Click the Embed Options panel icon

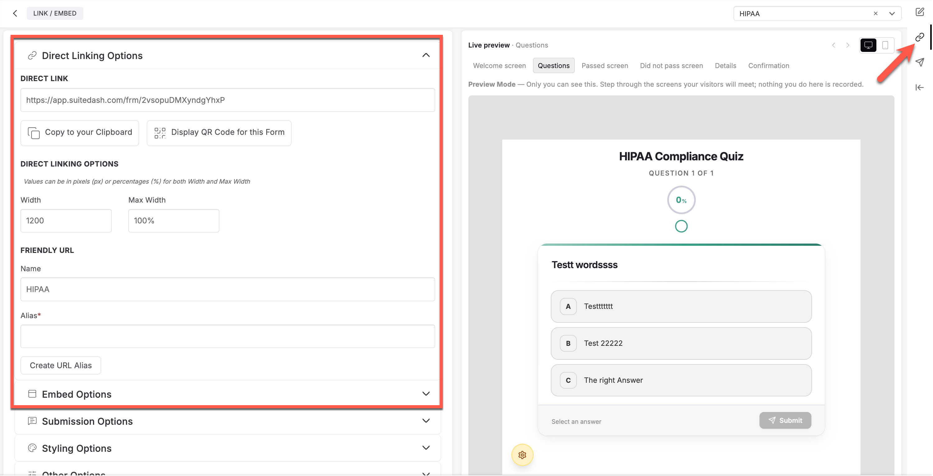[x=32, y=394]
